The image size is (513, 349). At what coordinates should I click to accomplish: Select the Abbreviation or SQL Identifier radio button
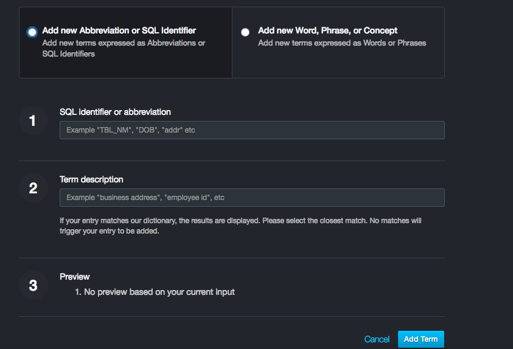[32, 32]
